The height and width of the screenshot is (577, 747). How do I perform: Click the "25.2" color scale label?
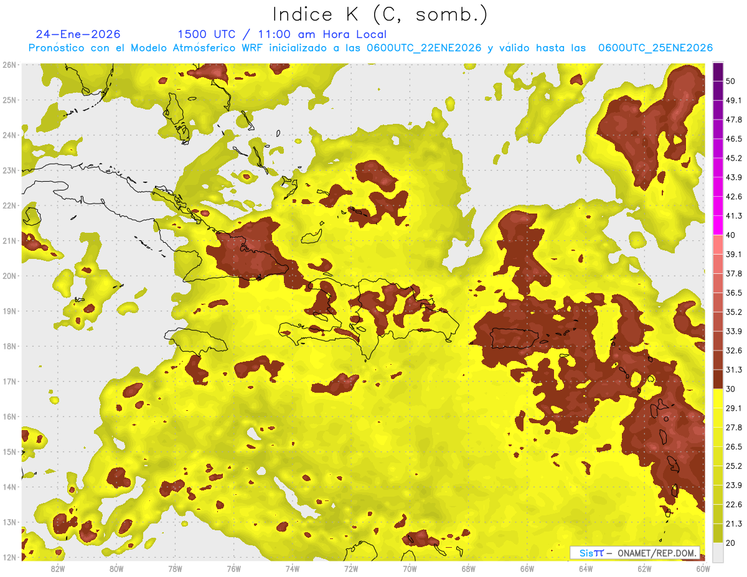pyautogui.click(x=734, y=466)
